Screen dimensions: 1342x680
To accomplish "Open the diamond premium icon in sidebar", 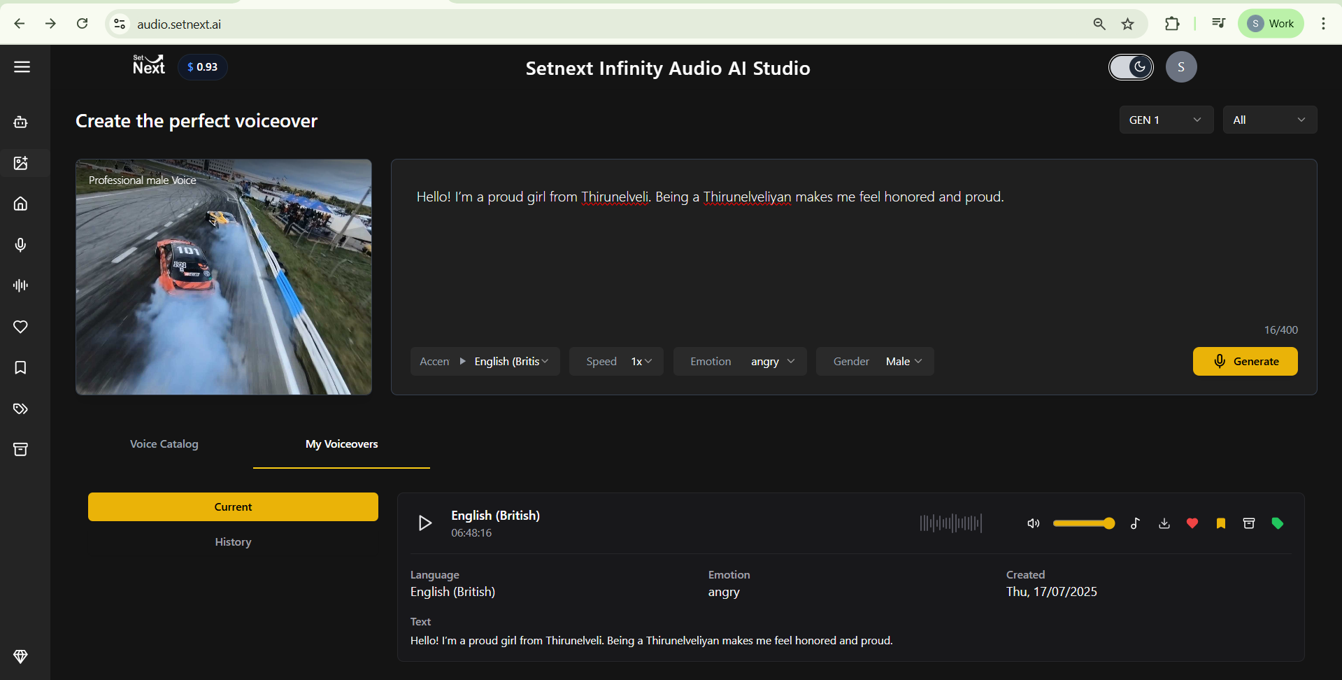I will point(21,656).
